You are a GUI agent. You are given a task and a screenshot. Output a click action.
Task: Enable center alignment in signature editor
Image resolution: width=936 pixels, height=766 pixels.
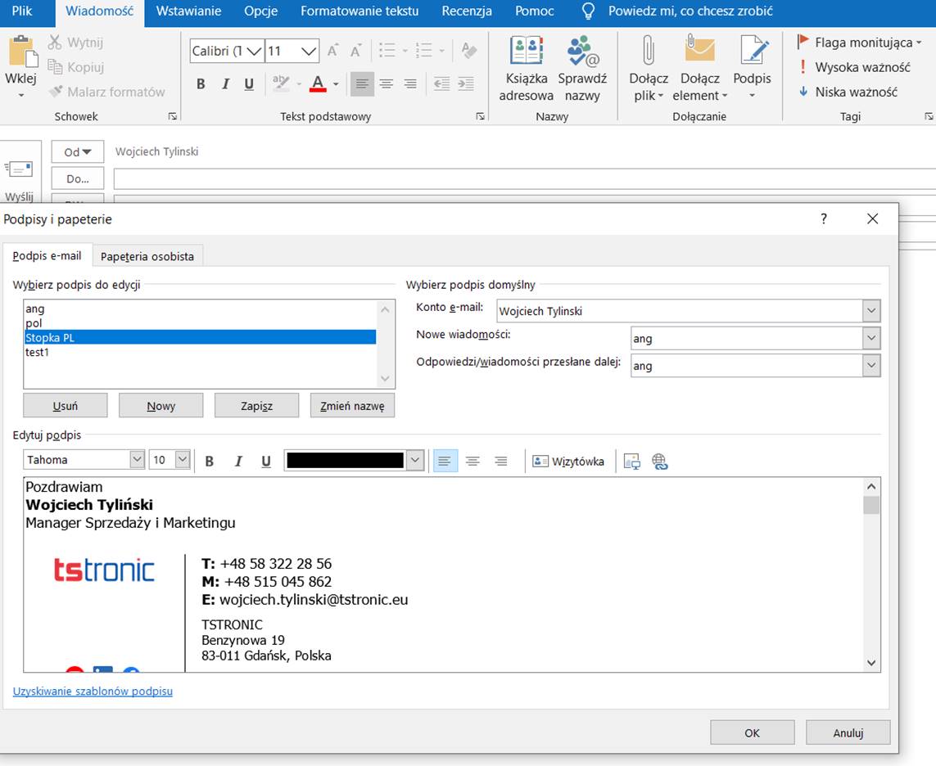coord(473,462)
